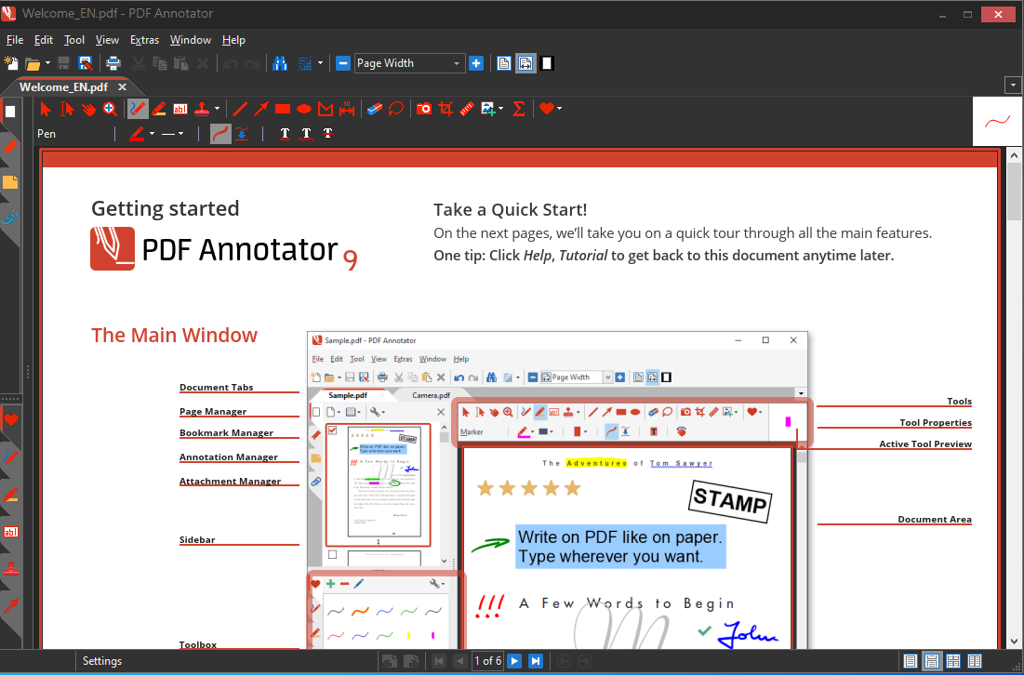Open Page Manager in left sidebar
This screenshot has height=675, width=1024.
coord(10,112)
